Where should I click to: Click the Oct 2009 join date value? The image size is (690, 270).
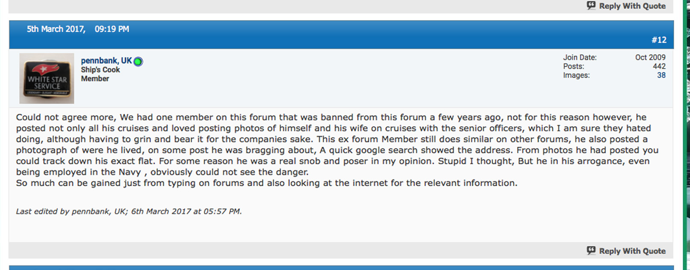pos(650,57)
